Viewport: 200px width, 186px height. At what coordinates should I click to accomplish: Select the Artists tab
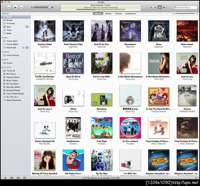pyautogui.click(x=108, y=14)
